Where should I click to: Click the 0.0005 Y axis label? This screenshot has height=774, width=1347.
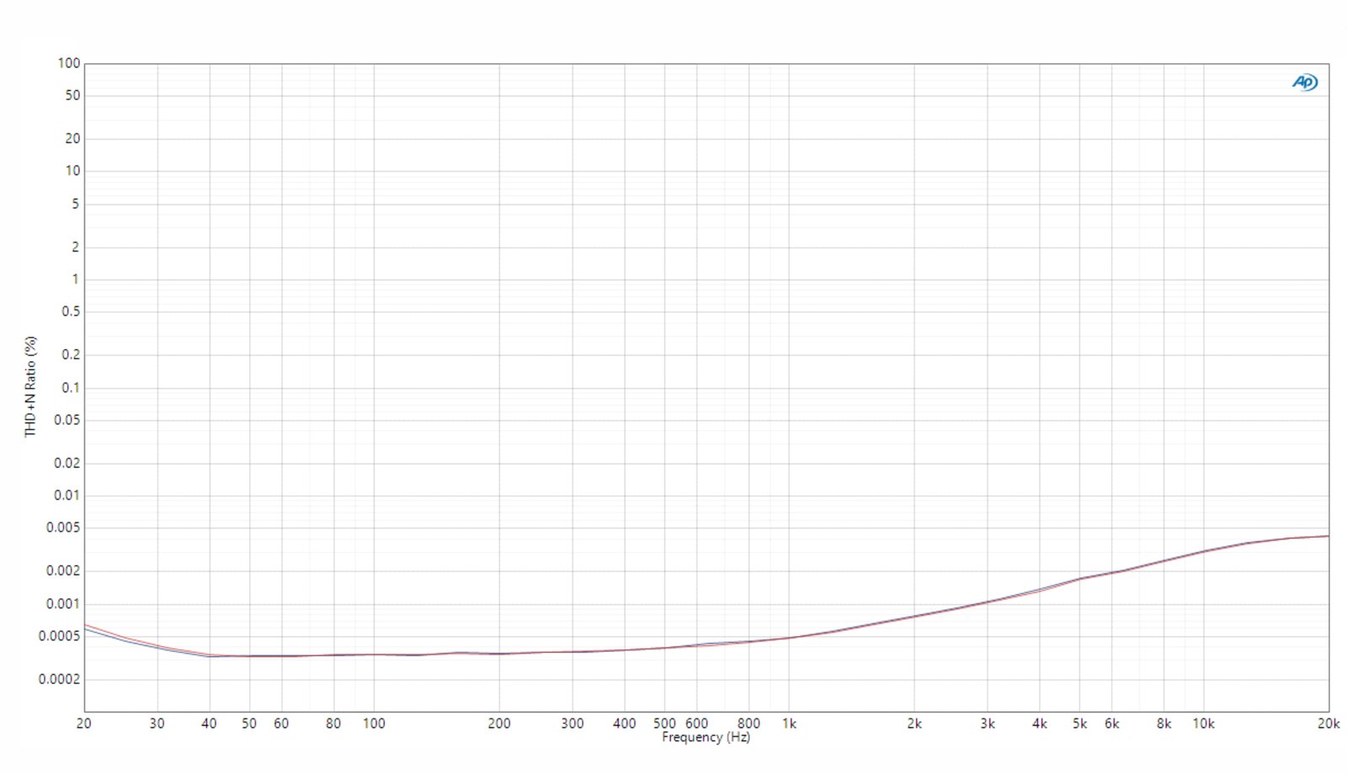(x=60, y=636)
